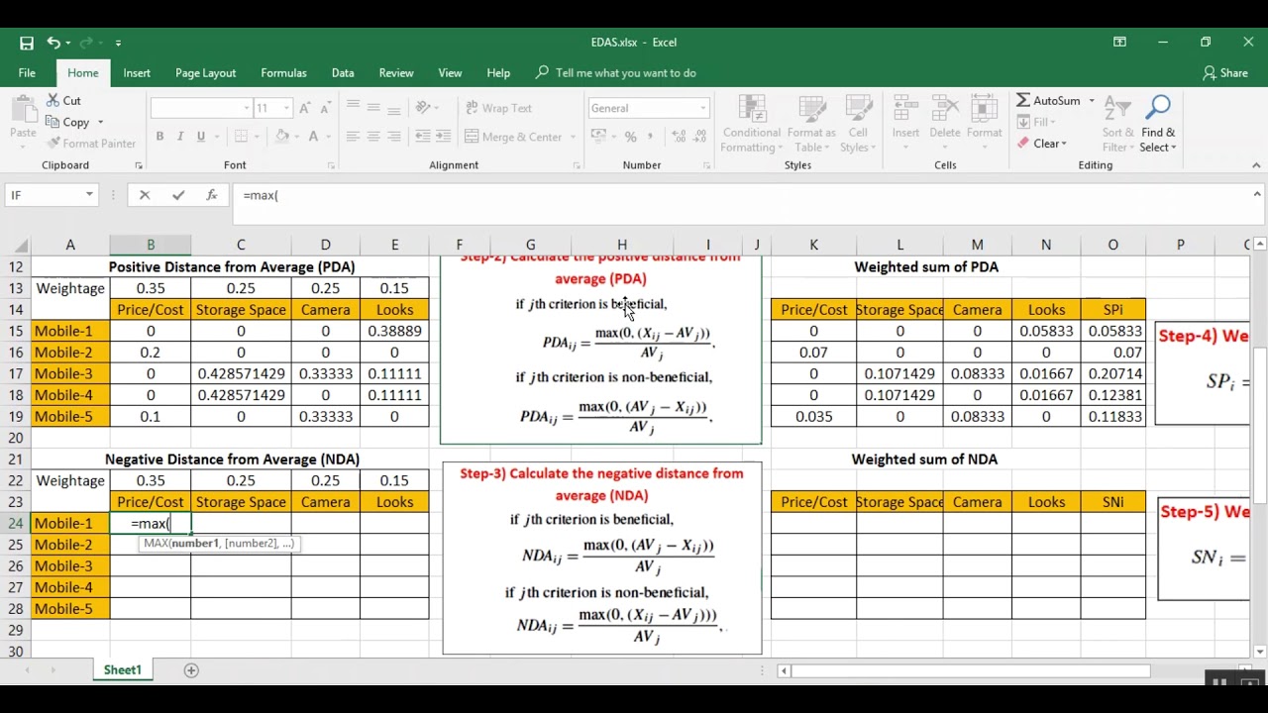Image resolution: width=1268 pixels, height=713 pixels.
Task: Open the General number format dropdown
Action: (x=703, y=108)
